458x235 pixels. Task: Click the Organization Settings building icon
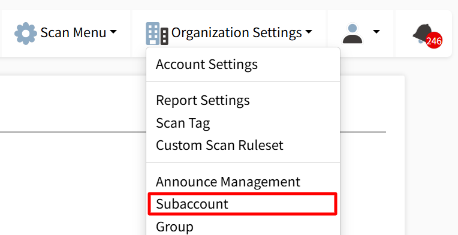(x=157, y=34)
